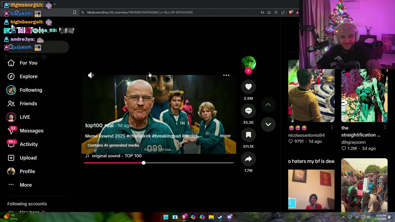The image size is (395, 222).
Task: Open dihgraysonn profile link
Action: (x=353, y=142)
